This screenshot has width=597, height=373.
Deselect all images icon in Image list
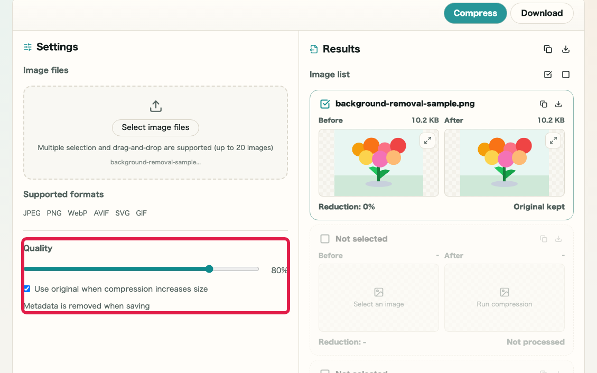(566, 74)
